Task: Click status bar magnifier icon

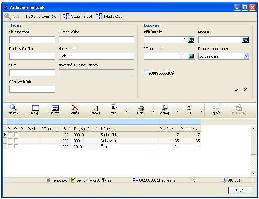Action: click(x=193, y=180)
